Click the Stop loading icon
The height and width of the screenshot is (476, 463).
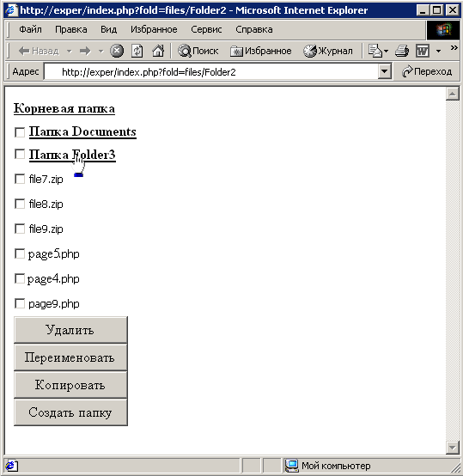tap(117, 51)
